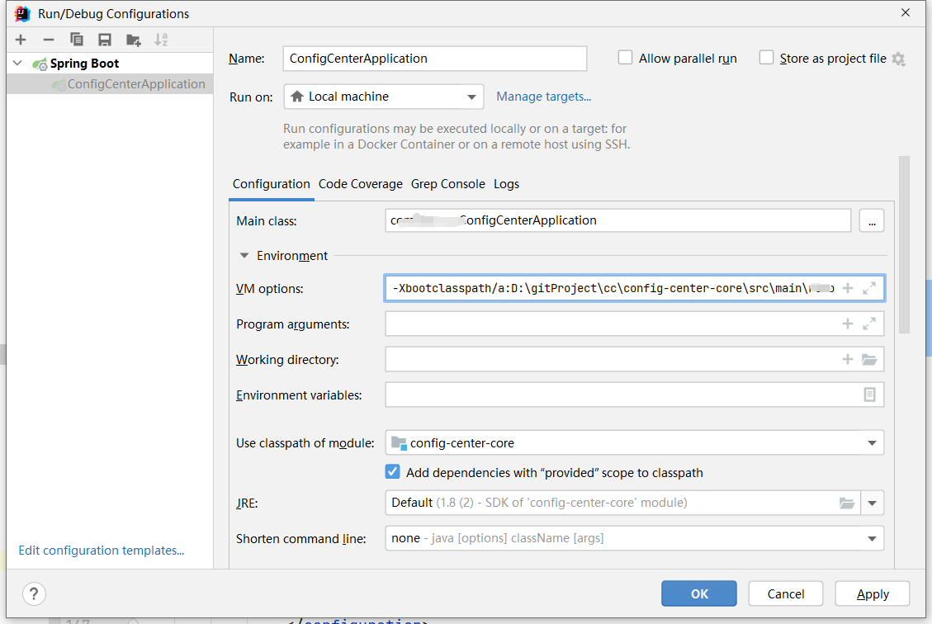The height and width of the screenshot is (624, 932).
Task: Save configuration using floppy disk icon
Action: 105,40
